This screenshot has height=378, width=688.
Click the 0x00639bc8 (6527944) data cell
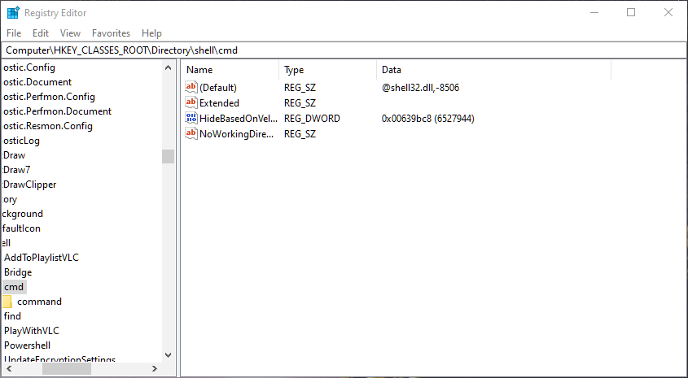(427, 118)
